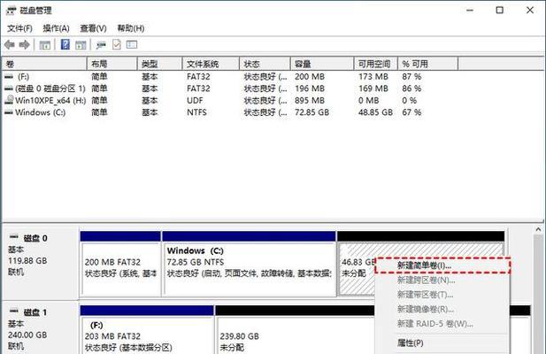Sort by the 类型 column header
Screen dimensions: 546x354
tap(160, 64)
